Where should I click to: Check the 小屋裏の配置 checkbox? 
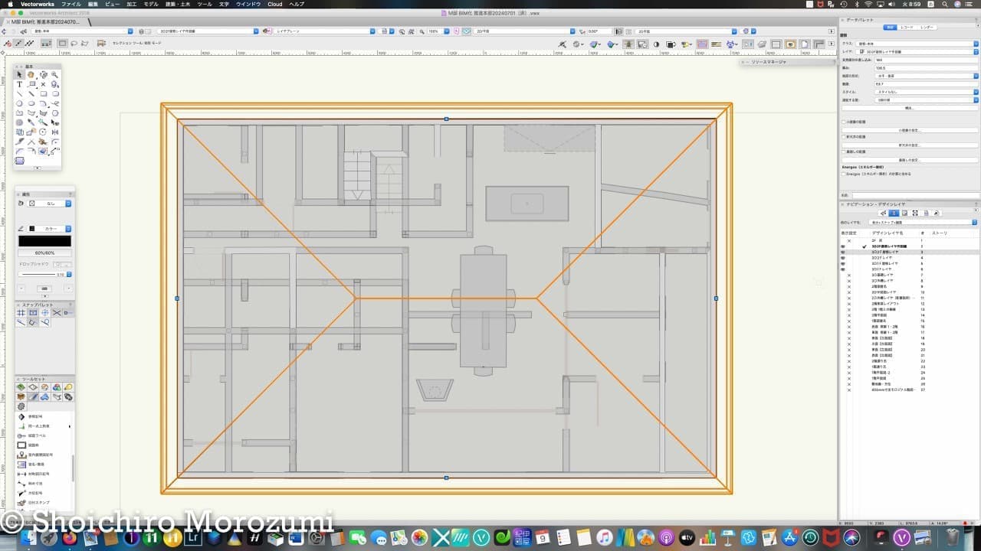pos(844,122)
